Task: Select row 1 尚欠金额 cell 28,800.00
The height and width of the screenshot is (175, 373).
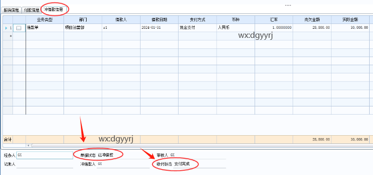Action: coord(312,28)
